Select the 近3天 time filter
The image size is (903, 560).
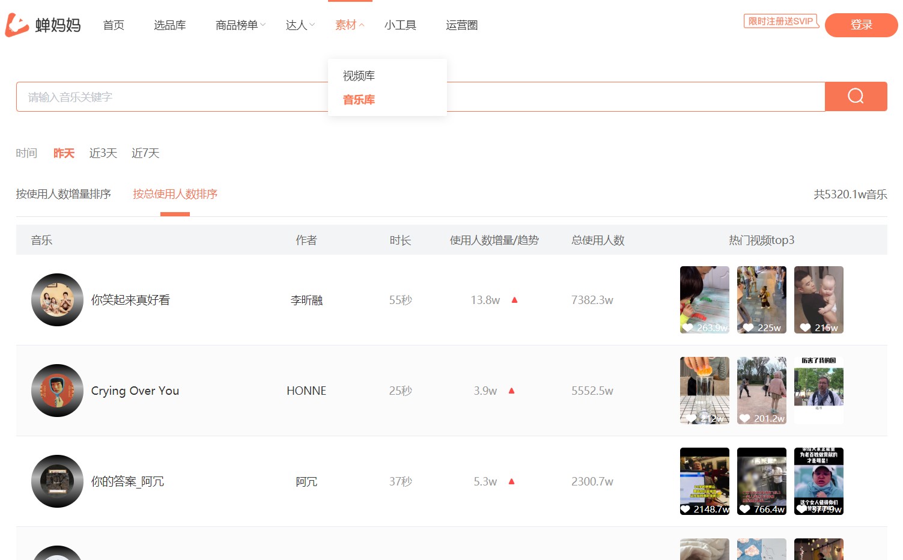coord(103,153)
